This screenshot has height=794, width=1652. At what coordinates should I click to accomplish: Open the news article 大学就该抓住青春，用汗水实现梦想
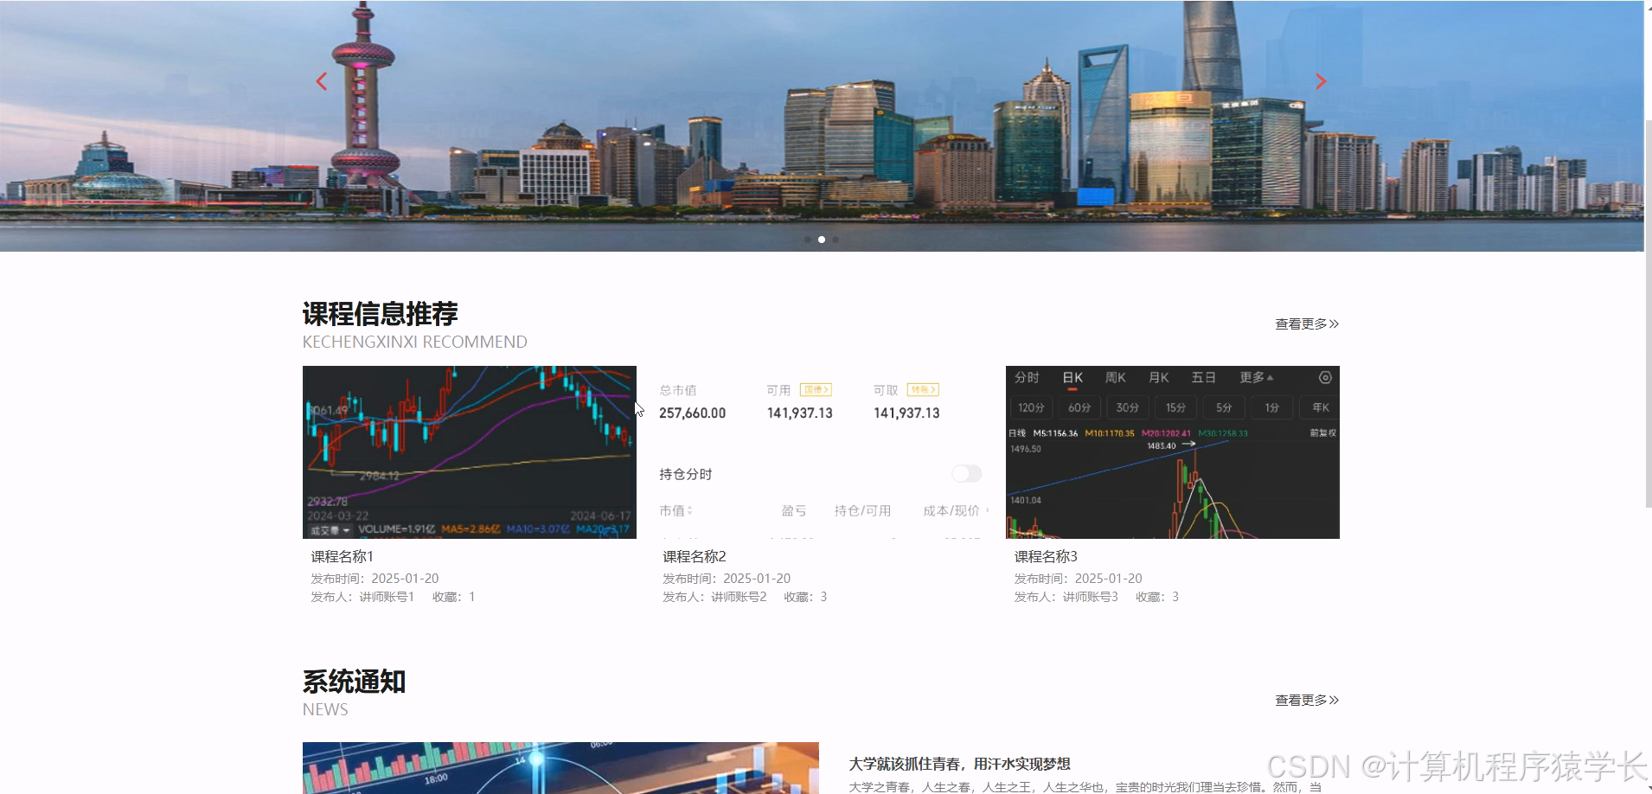pyautogui.click(x=959, y=764)
